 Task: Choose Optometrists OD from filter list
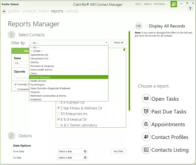point(69,55)
